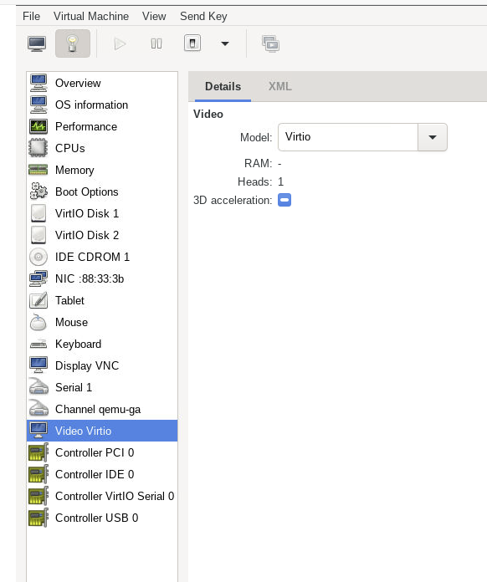Select Controller IDE 0 card icon
The image size is (487, 582).
click(x=38, y=474)
